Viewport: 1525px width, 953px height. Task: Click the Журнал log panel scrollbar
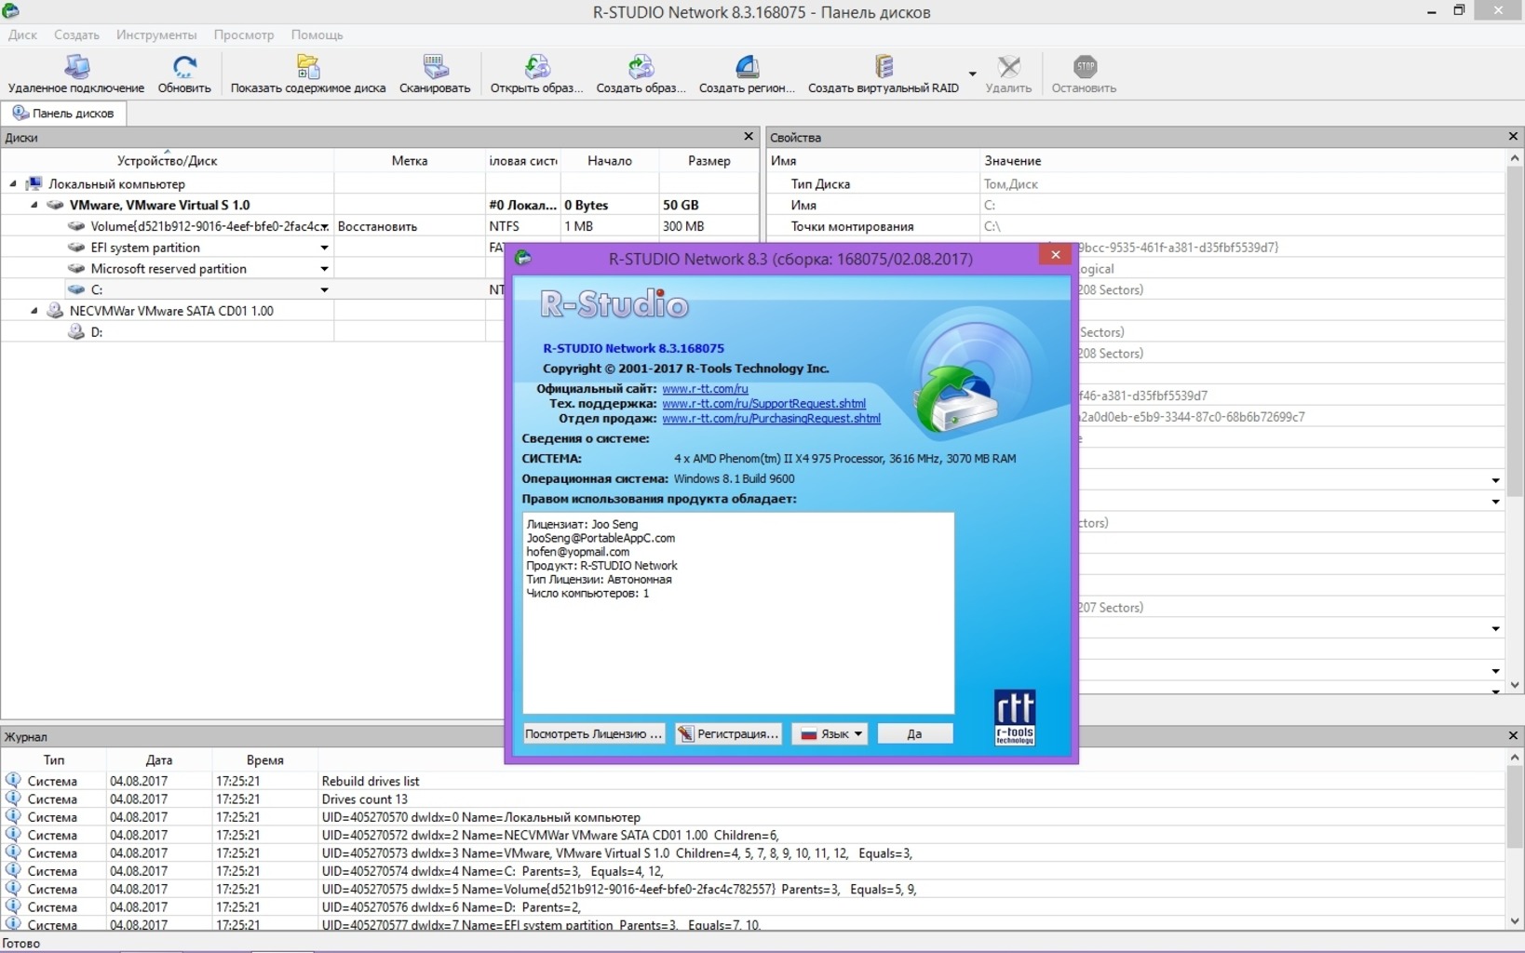click(1515, 839)
